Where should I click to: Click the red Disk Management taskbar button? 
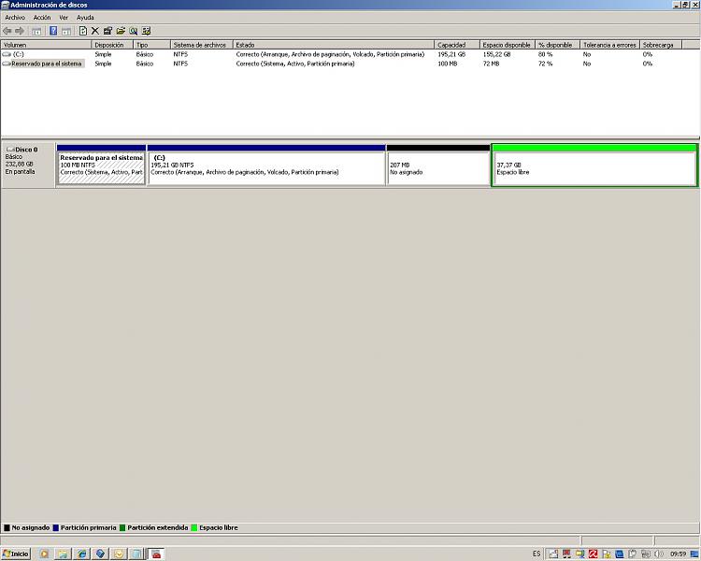[156, 554]
